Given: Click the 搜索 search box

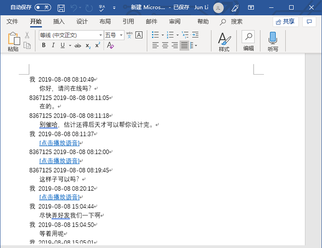Looking at the screenshot, I should point(231,21).
